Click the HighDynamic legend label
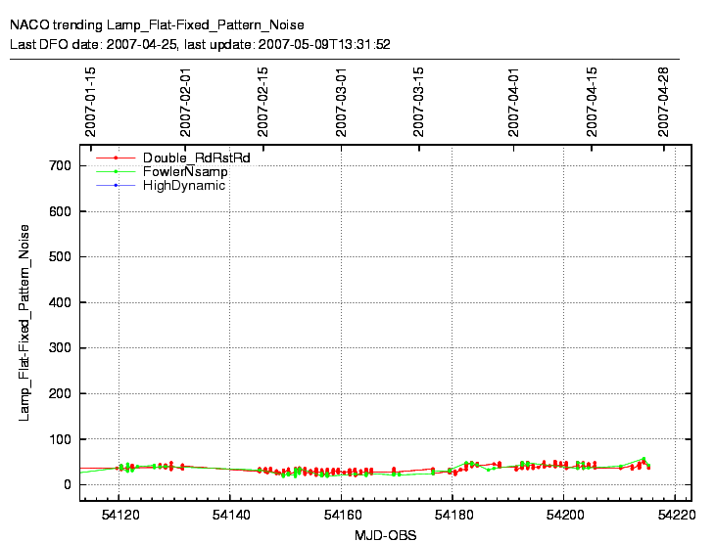Screen dimensions: 715x542 (184, 185)
